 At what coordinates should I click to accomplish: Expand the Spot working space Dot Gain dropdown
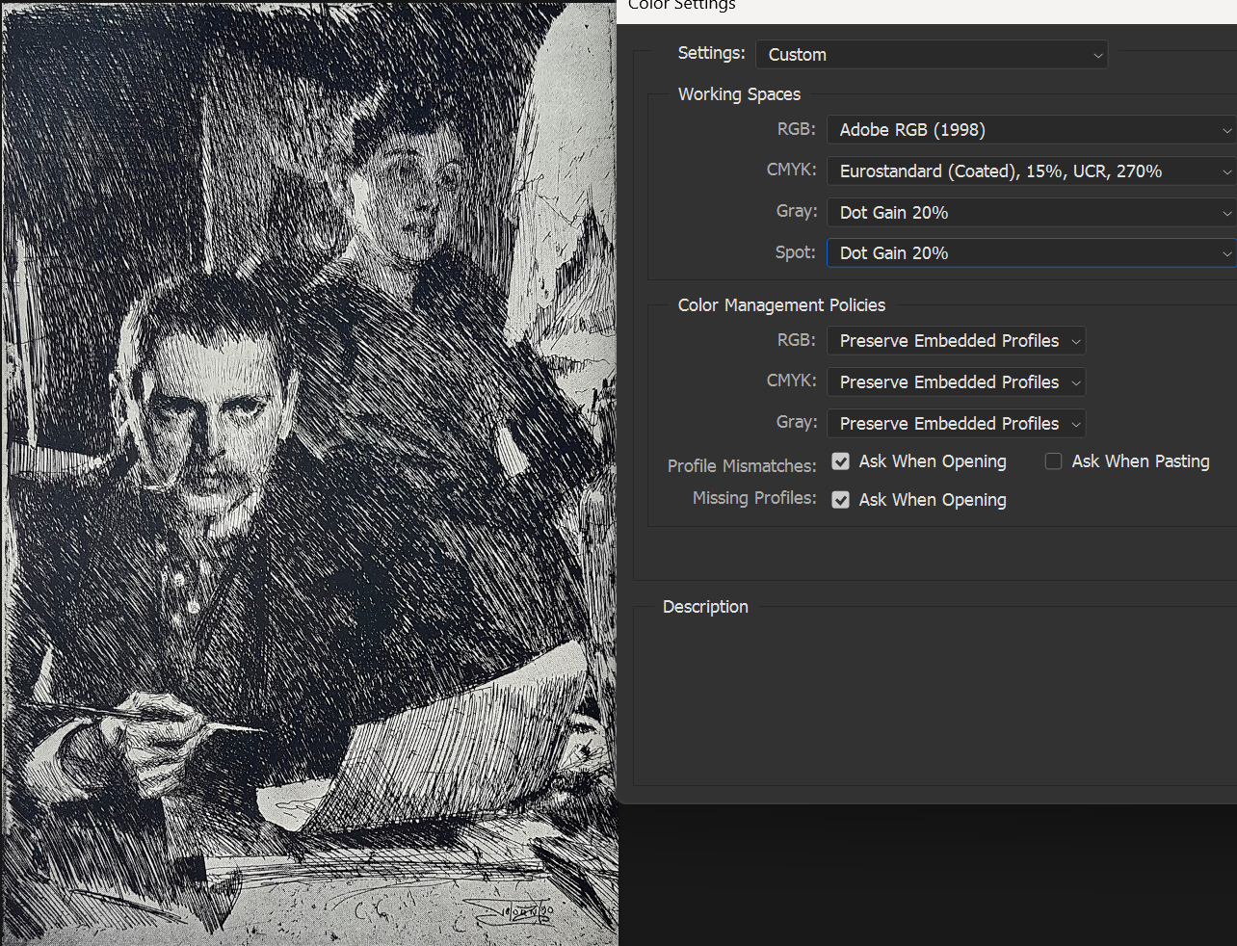(1032, 253)
